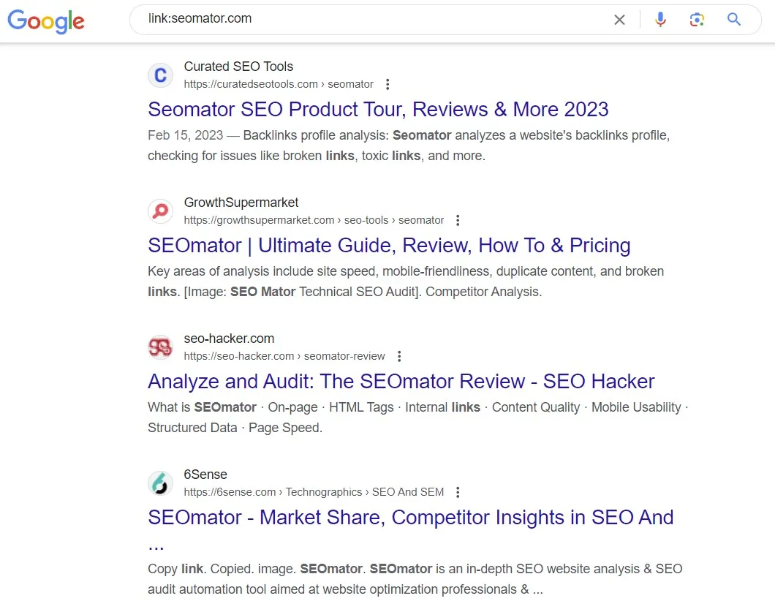This screenshot has width=775, height=612.
Task: Click the Curated SEO Tools favicon
Action: 161,75
